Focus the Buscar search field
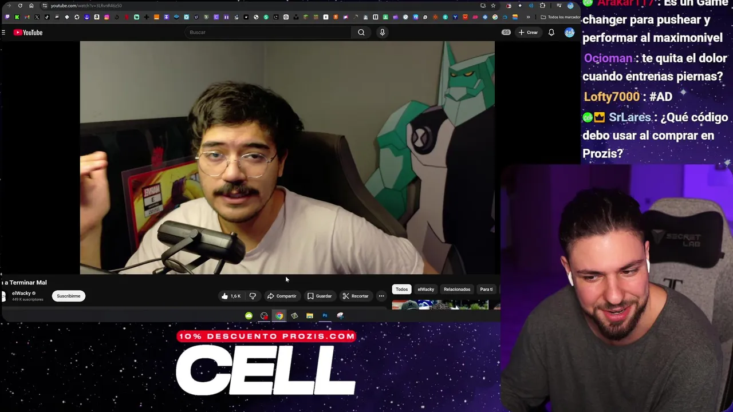This screenshot has height=412, width=733. coord(269,33)
